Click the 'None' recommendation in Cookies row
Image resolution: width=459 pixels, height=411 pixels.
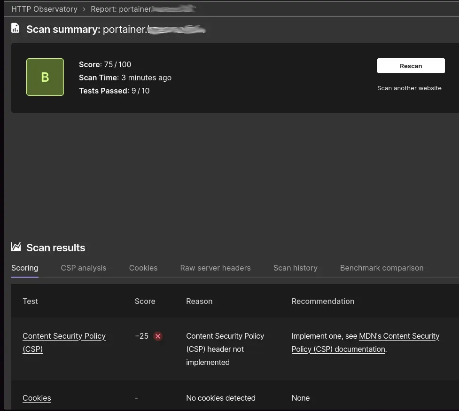click(x=301, y=398)
